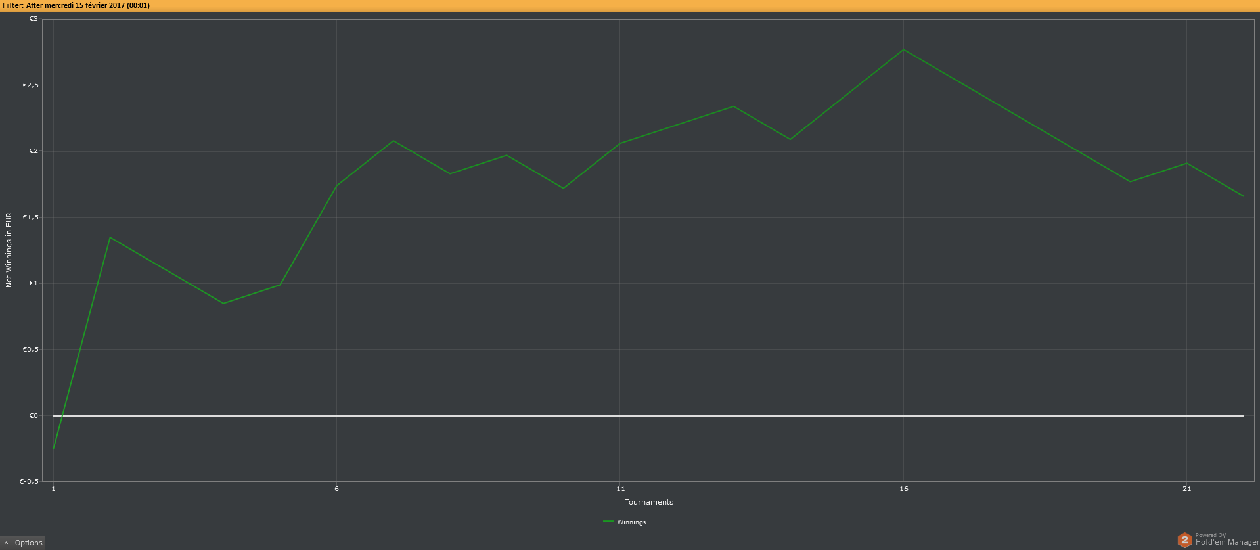Click the €1,5 y-axis label

click(31, 218)
